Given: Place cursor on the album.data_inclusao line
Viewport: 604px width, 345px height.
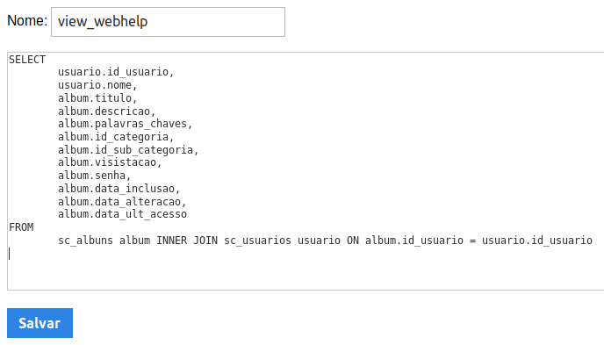Looking at the screenshot, I should (x=119, y=189).
